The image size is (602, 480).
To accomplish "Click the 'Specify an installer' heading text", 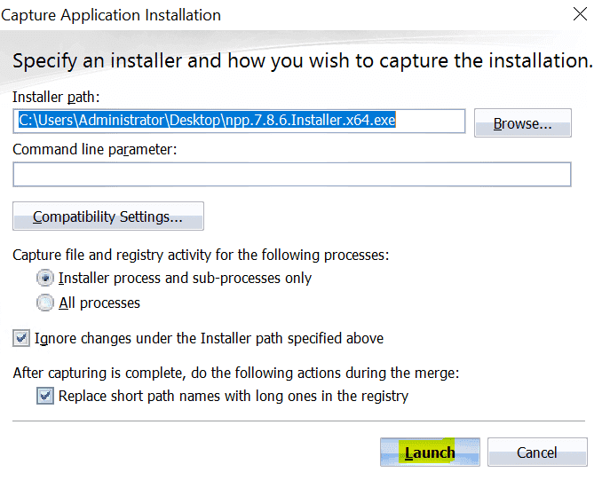I will click(302, 61).
